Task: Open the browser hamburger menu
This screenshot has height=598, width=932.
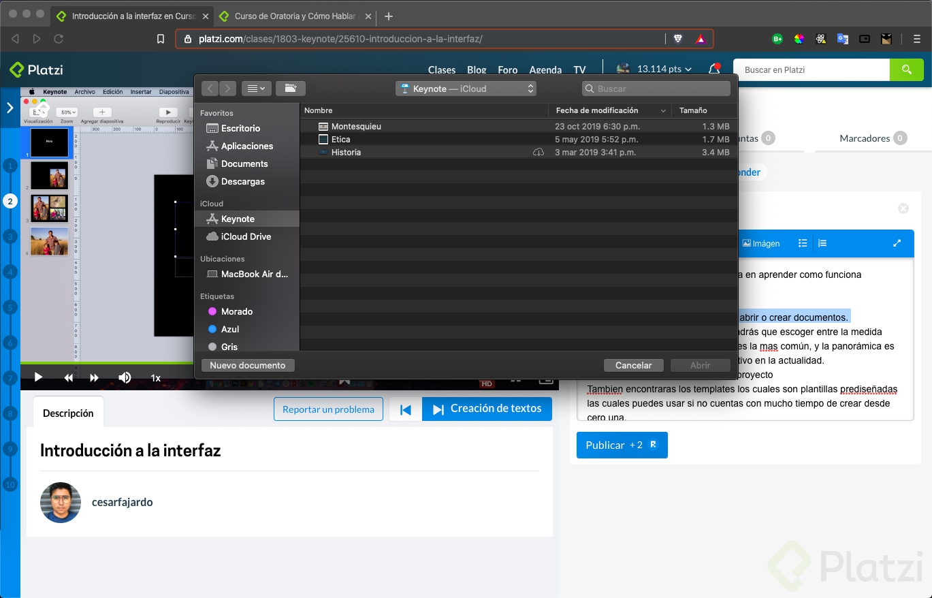Action: point(917,39)
